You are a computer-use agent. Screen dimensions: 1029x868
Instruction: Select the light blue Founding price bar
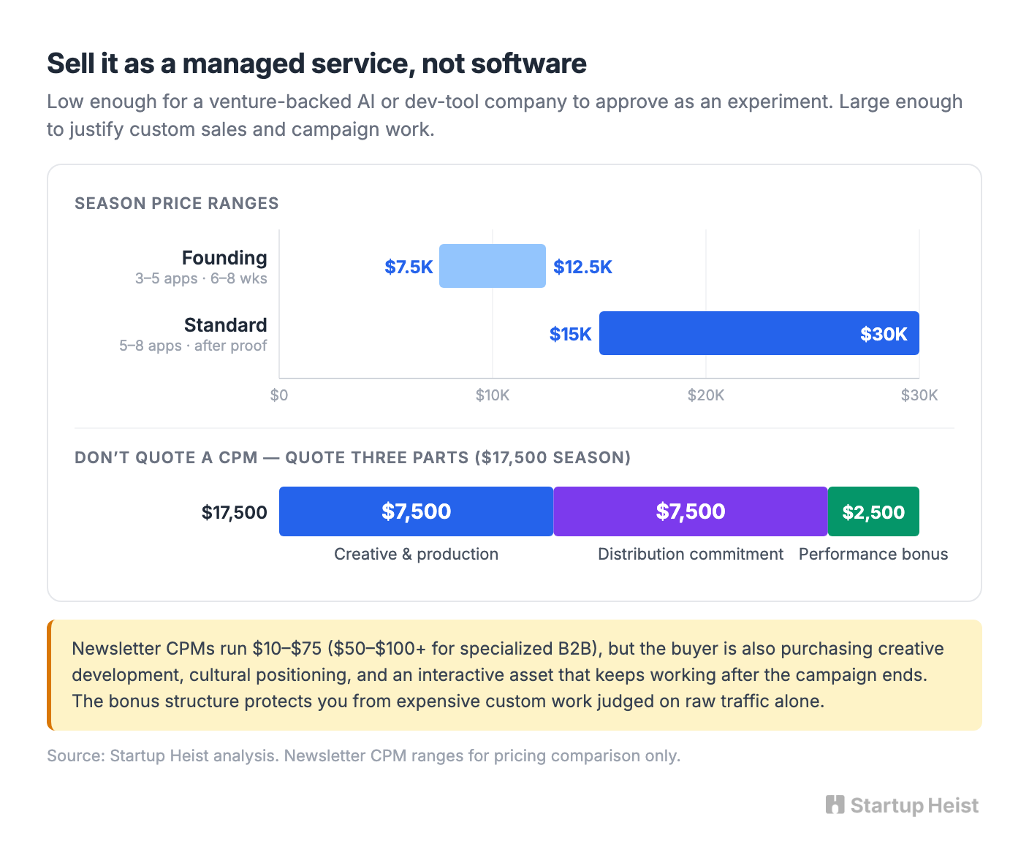[493, 266]
